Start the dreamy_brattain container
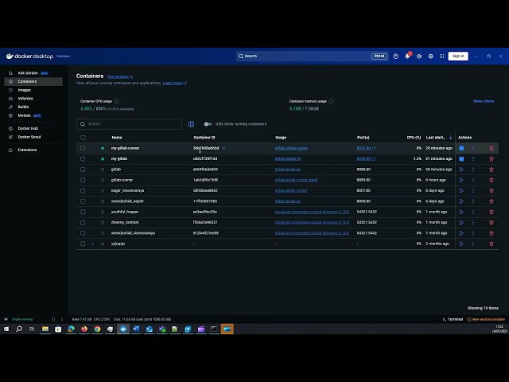This screenshot has height=382, width=509. coord(461,223)
